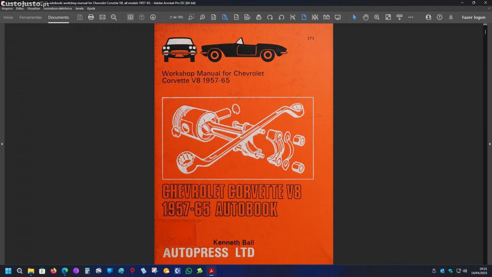Open the Início tab
Viewport: 492px width, 277px height.
(8, 17)
